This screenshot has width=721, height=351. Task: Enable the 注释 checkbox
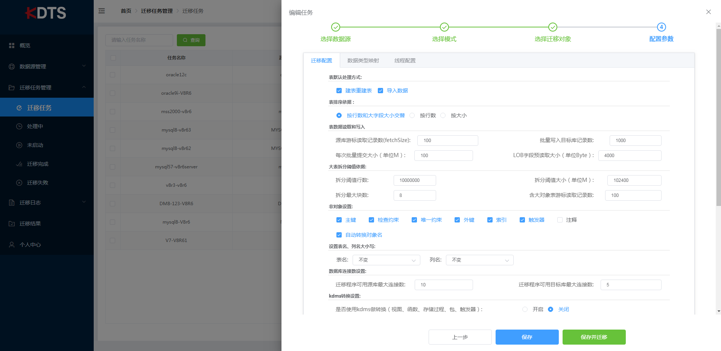pyautogui.click(x=560, y=220)
